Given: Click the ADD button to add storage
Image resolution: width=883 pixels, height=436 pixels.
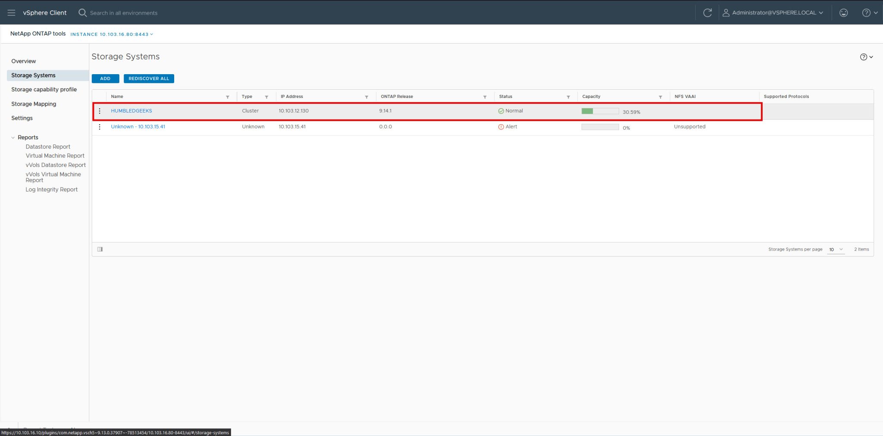Looking at the screenshot, I should pos(105,78).
